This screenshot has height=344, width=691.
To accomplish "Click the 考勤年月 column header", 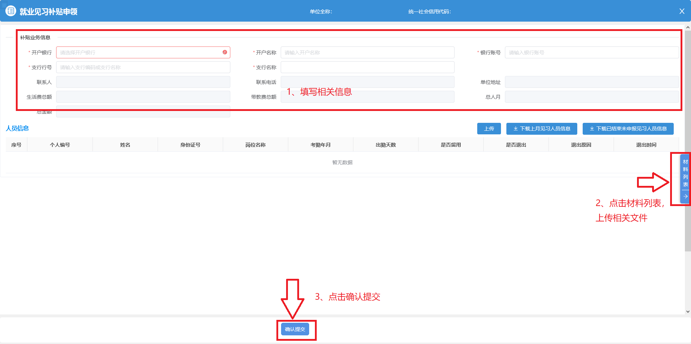I will tap(320, 145).
